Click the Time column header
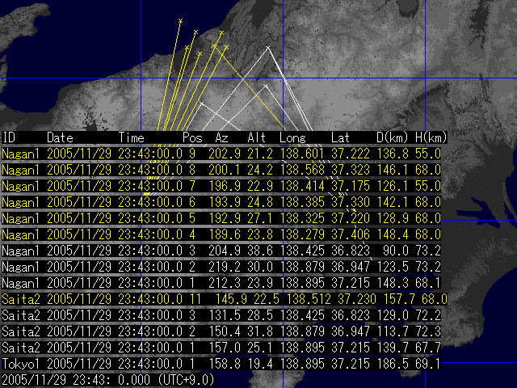 [x=131, y=137]
